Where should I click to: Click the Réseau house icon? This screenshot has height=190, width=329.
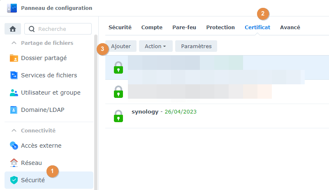[14, 163]
